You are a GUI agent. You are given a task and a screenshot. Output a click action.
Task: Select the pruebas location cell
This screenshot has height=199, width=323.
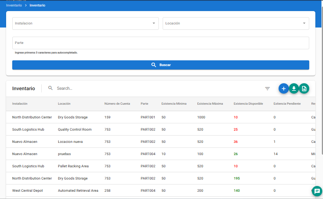coord(64,154)
